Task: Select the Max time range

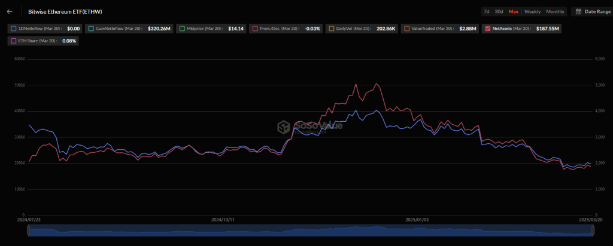Action: click(513, 12)
